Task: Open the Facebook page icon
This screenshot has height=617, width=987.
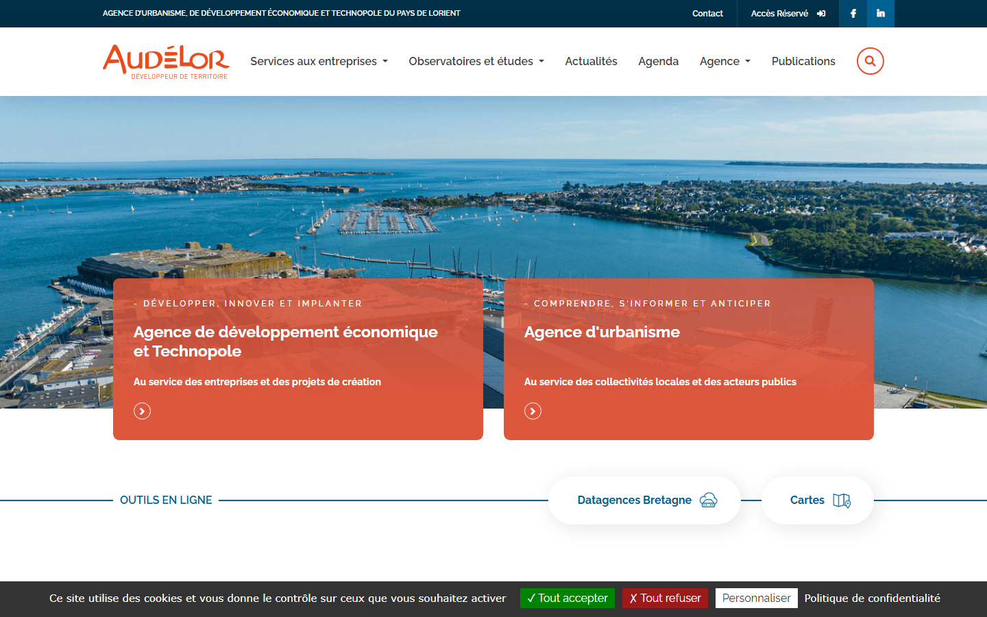Action: click(x=853, y=14)
